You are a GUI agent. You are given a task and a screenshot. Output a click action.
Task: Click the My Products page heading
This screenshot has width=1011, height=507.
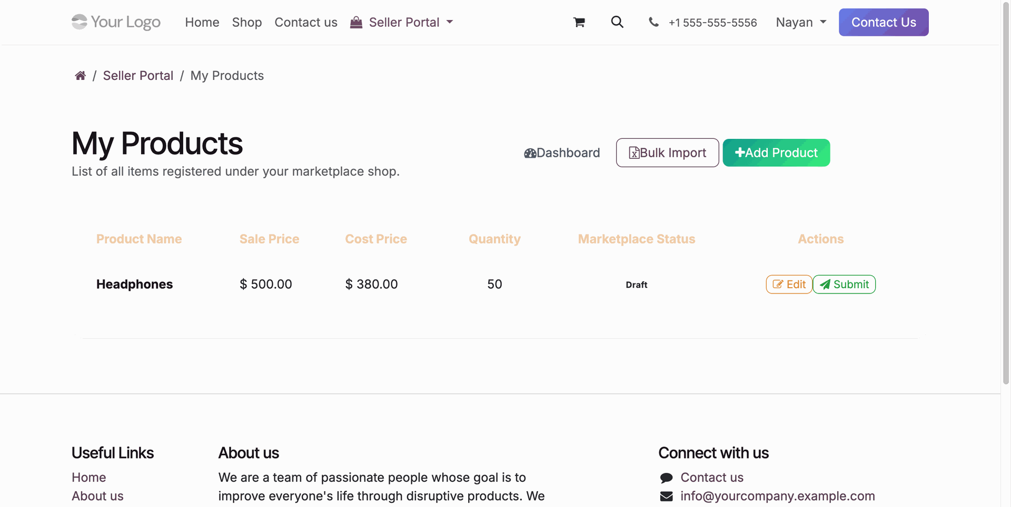coord(157,144)
